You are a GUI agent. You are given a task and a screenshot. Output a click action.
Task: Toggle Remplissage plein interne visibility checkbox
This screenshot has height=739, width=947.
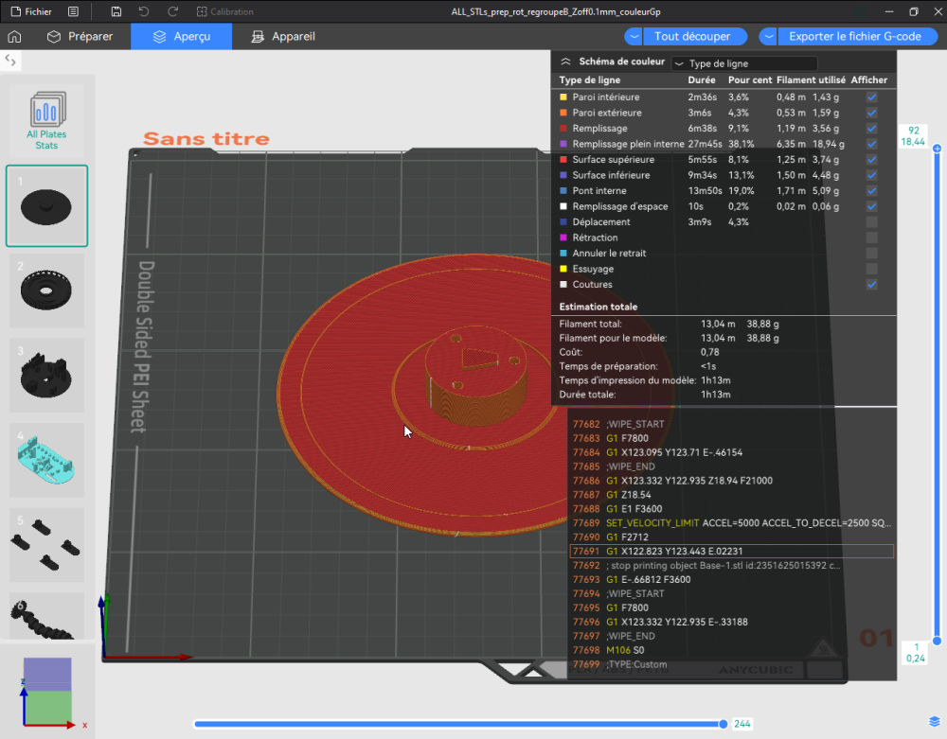click(x=871, y=144)
